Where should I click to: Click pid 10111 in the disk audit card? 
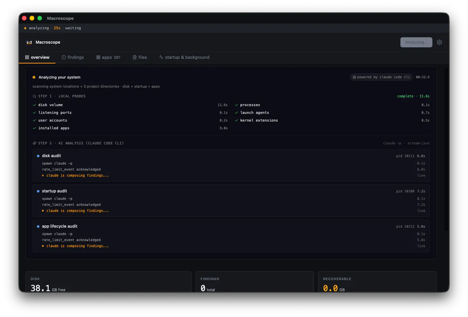(405, 156)
